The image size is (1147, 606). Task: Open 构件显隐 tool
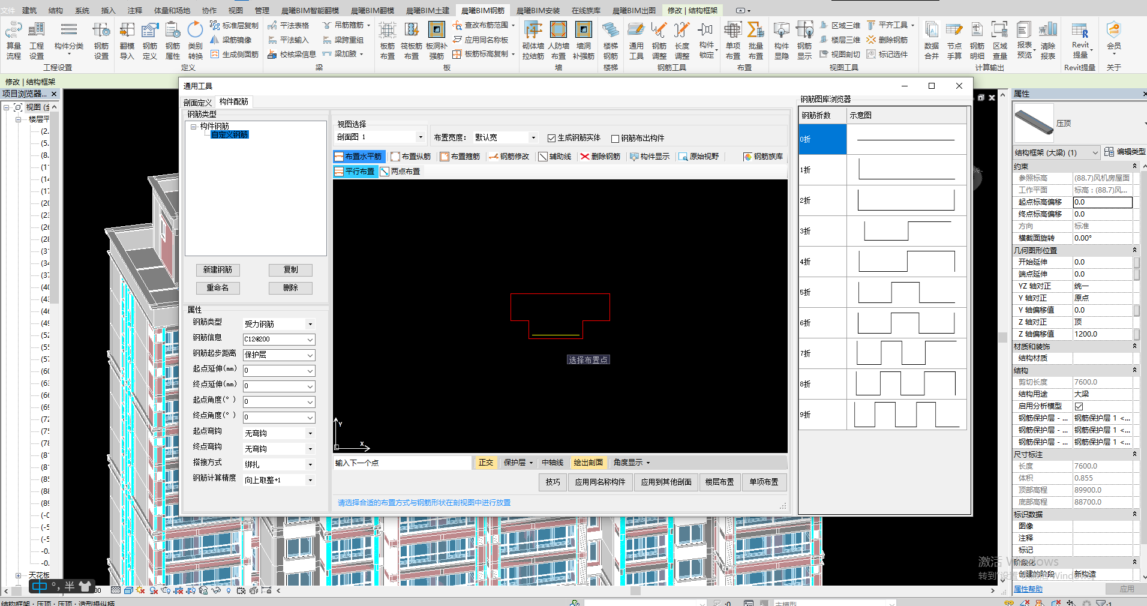pyautogui.click(x=782, y=40)
